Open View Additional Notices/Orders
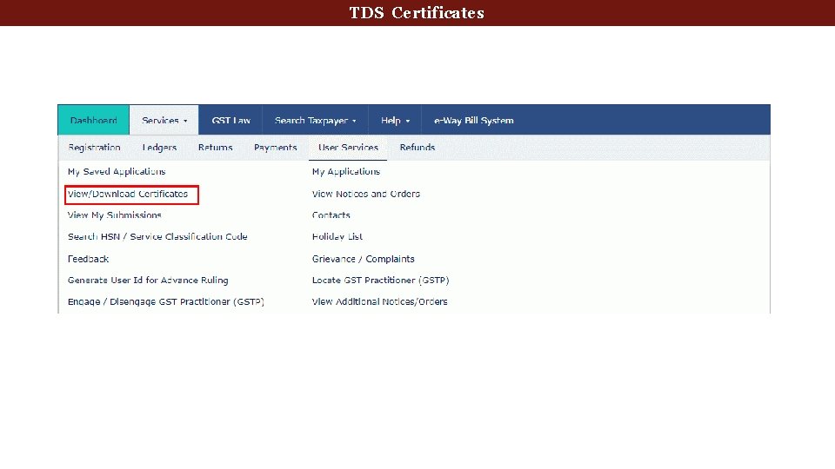The height and width of the screenshot is (469, 835). click(379, 301)
